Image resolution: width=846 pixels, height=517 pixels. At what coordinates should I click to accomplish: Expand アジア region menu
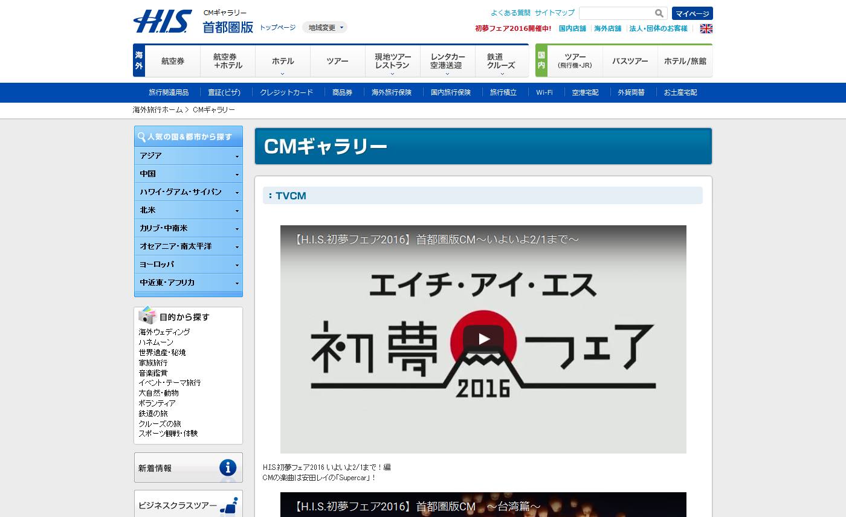[x=189, y=156]
